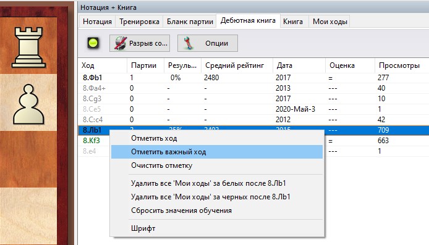Sort by the Ход column header
This screenshot has width=429, height=245.
pos(103,65)
